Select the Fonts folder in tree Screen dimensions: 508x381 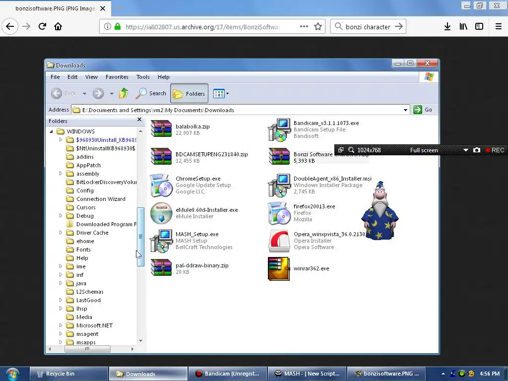pos(83,250)
